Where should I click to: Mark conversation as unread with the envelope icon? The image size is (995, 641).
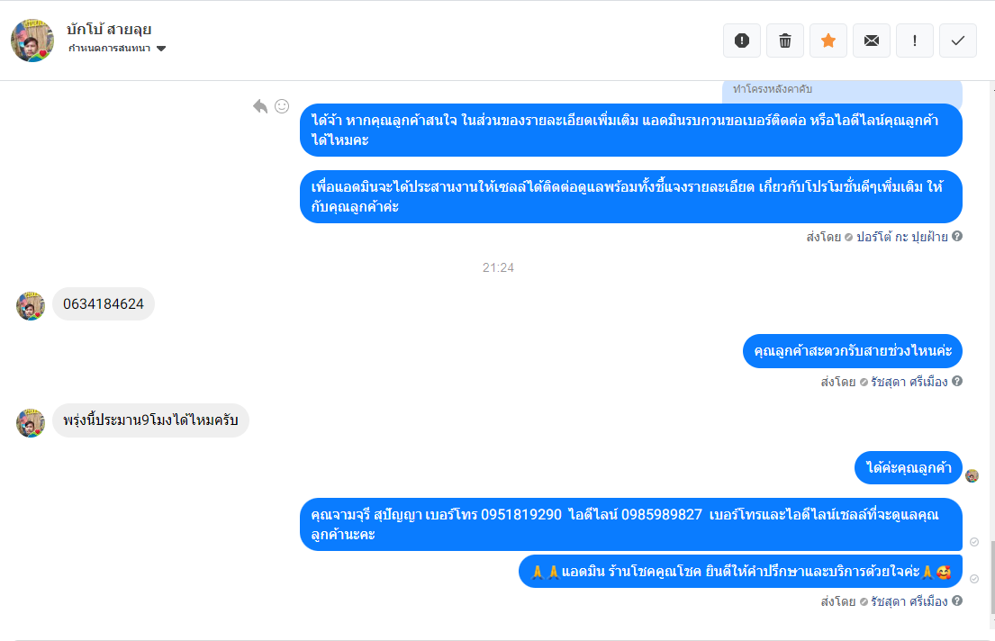pyautogui.click(x=872, y=41)
